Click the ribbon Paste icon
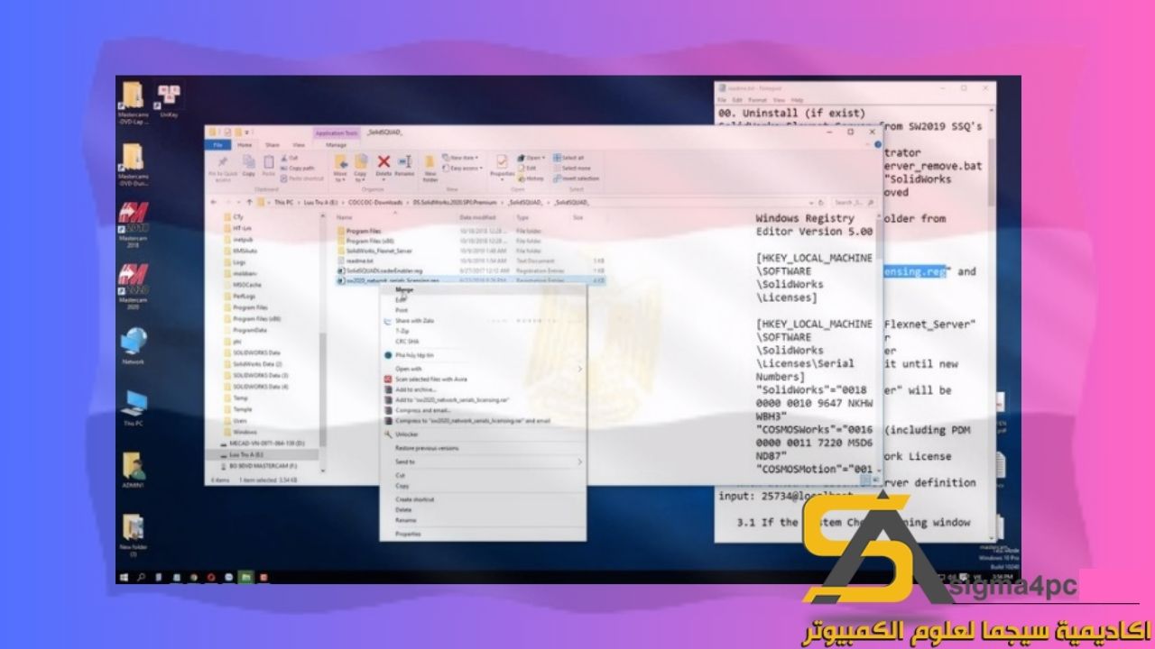 coord(268,166)
